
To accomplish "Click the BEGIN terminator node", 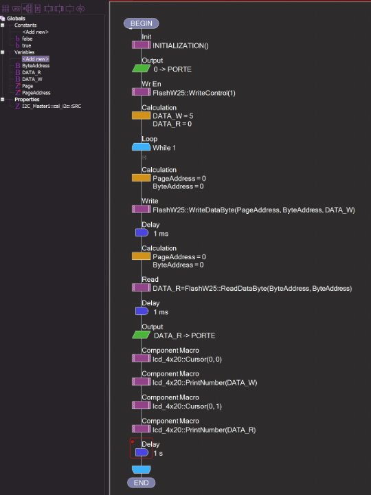I will pyautogui.click(x=142, y=23).
